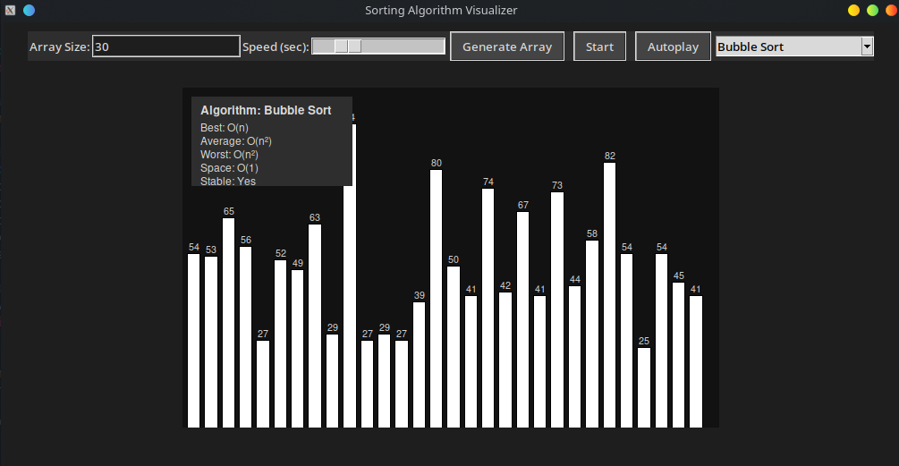Select the white bar valued 50
Image resolution: width=899 pixels, height=466 pixels.
(x=454, y=347)
